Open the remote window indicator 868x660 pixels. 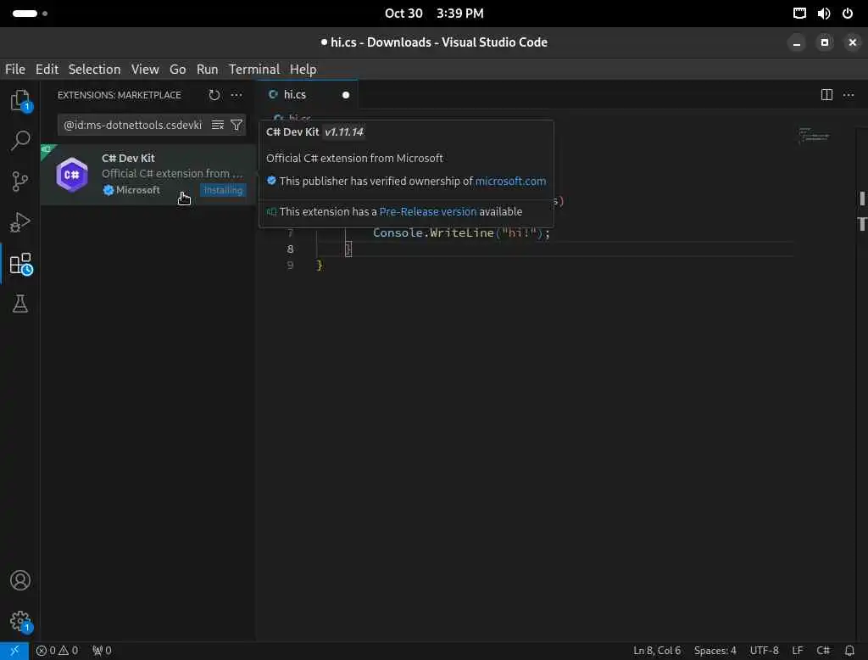click(14, 650)
